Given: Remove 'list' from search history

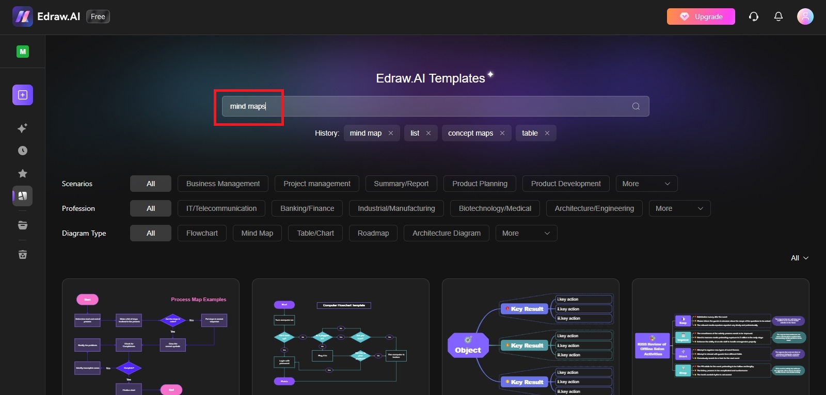Looking at the screenshot, I should 428,133.
